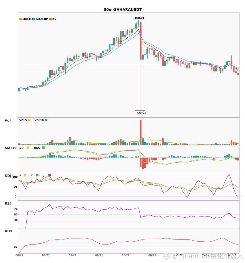Click the MACD panel label
Image resolution: width=245 pixels, height=263 pixels.
10,148
